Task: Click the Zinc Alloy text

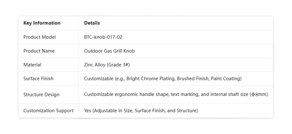Action: pyautogui.click(x=93, y=65)
